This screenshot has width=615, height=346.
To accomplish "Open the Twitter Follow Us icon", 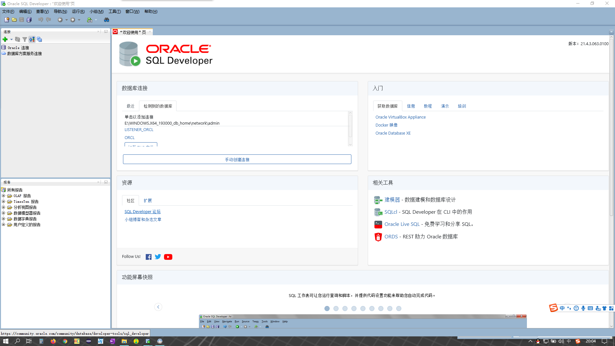I will point(158,257).
